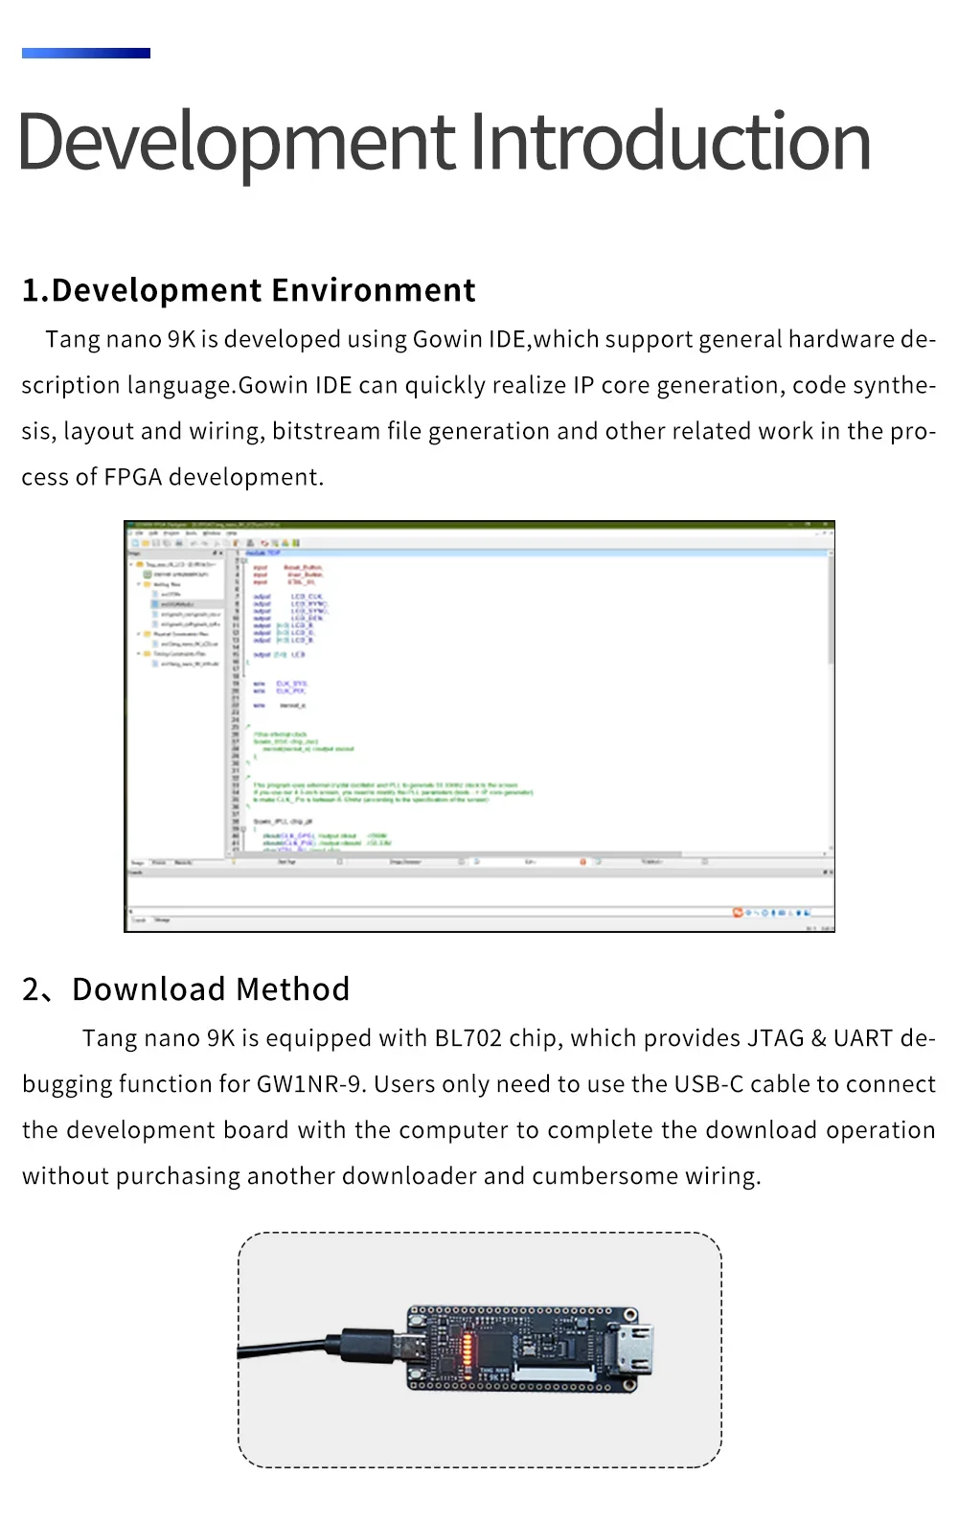Open the Project menu in Gowin IDE
This screenshot has width=958, height=1521.
coord(172,533)
